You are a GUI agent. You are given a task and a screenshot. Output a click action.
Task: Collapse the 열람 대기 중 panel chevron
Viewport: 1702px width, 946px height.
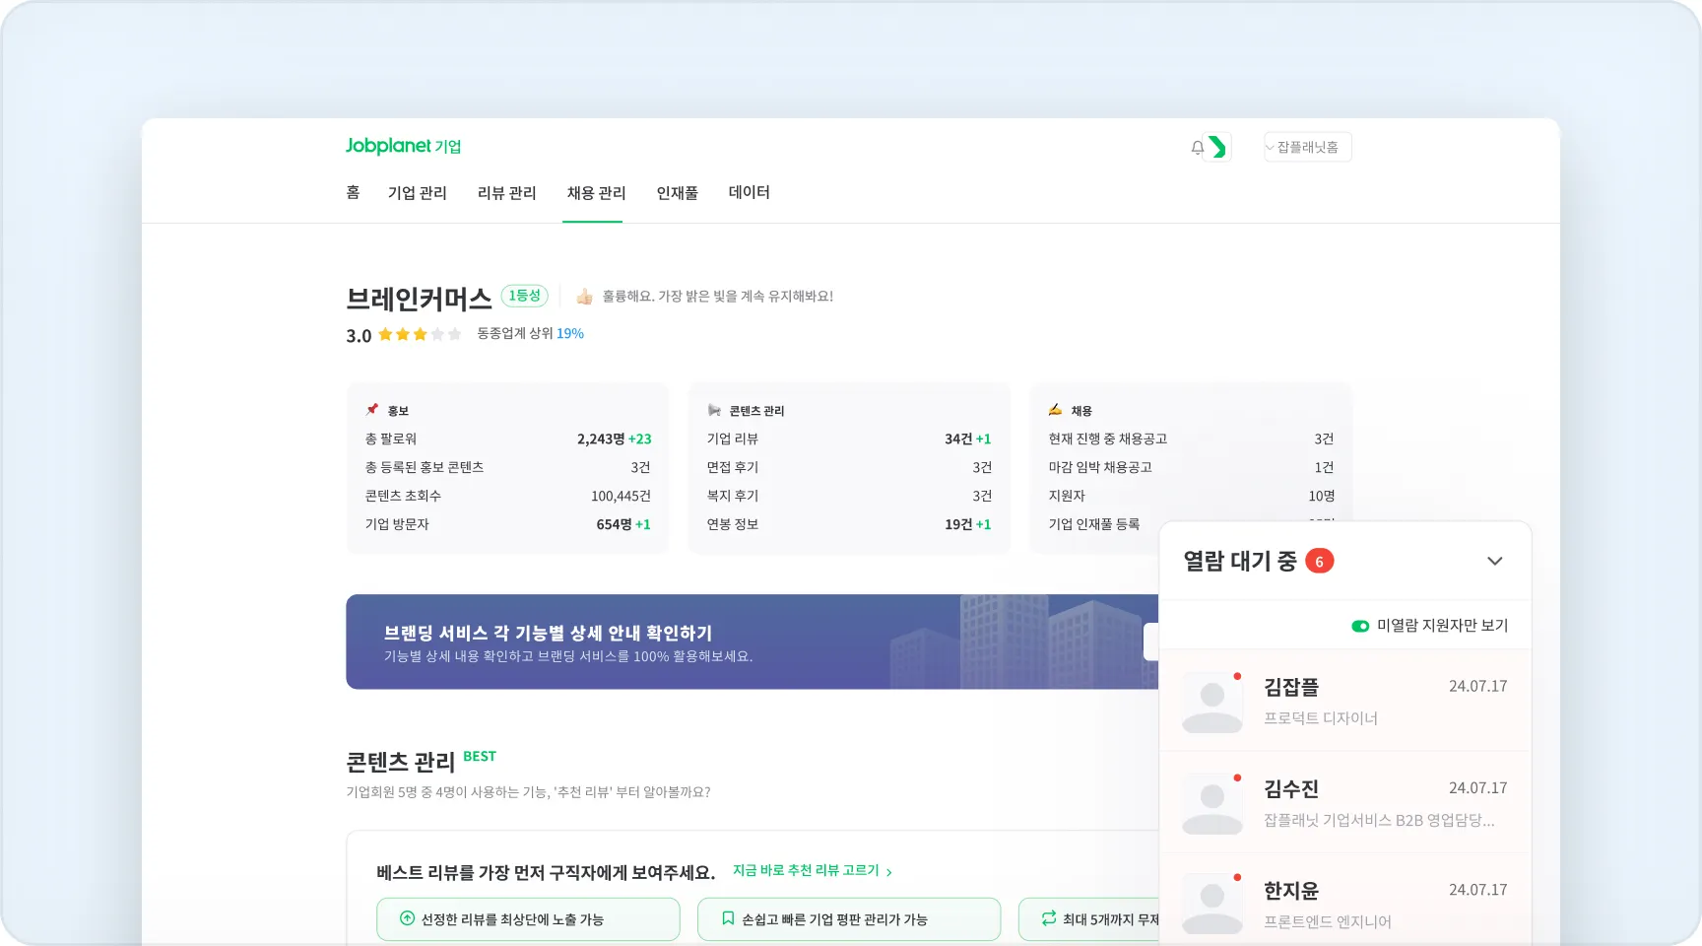click(1494, 562)
